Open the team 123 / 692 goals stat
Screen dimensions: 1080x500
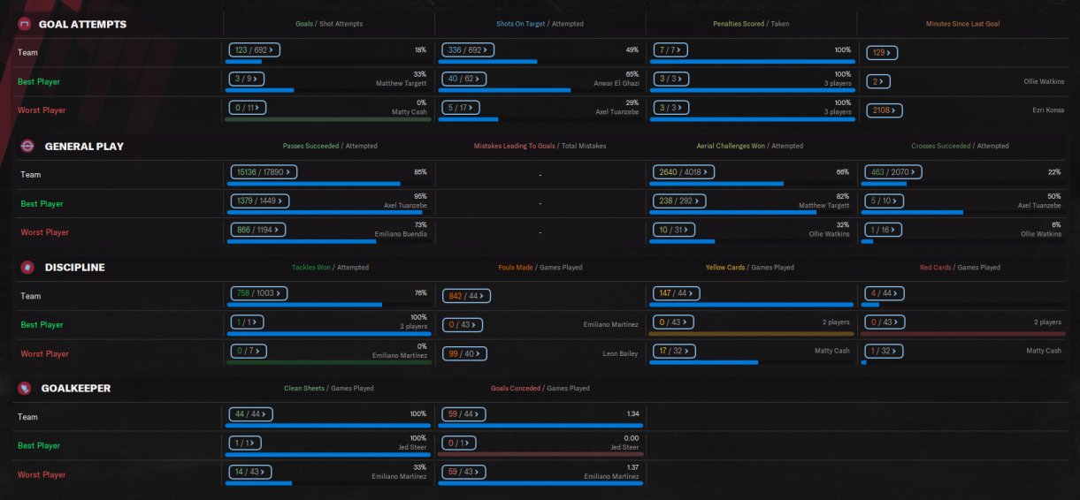click(253, 50)
